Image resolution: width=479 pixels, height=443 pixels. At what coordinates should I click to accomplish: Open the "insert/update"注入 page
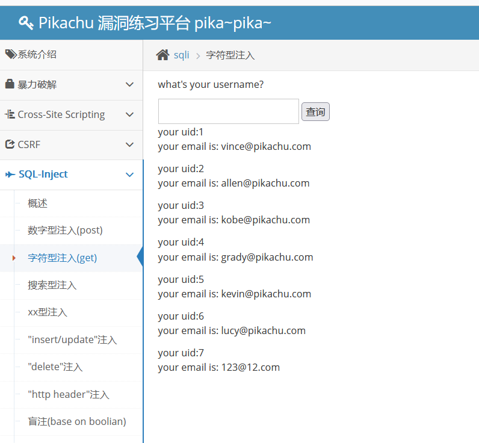click(72, 339)
